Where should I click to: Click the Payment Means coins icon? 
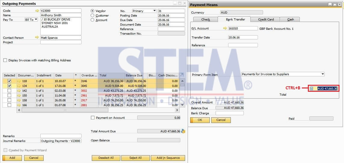(183, 131)
